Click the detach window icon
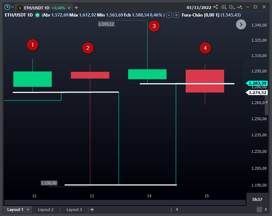Viewport: 272px width, 216px height. click(224, 7)
